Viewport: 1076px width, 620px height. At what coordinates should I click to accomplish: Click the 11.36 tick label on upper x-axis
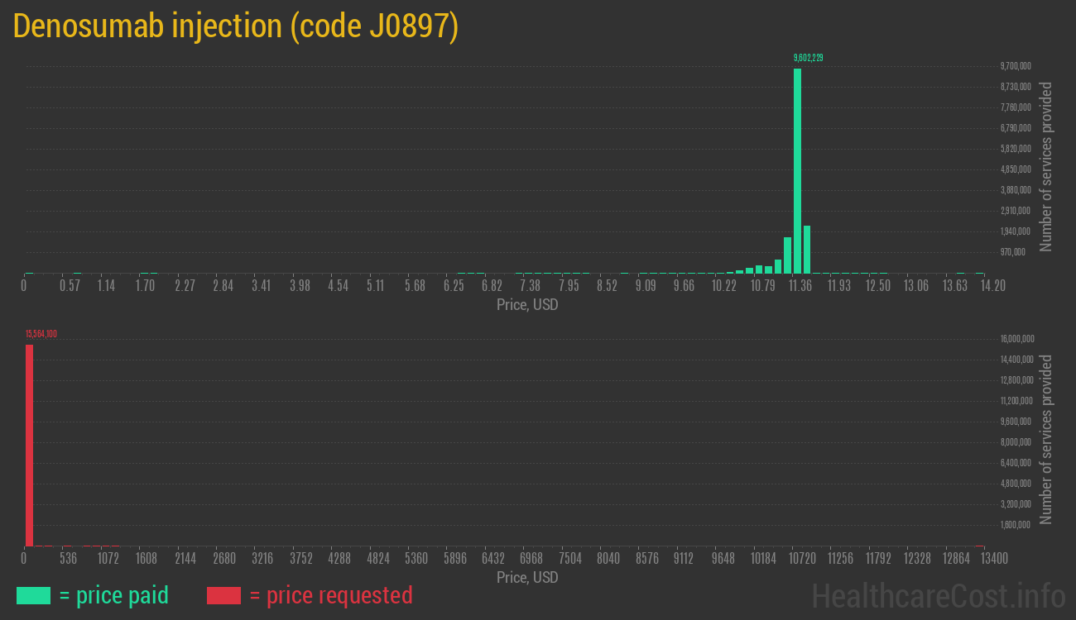800,286
